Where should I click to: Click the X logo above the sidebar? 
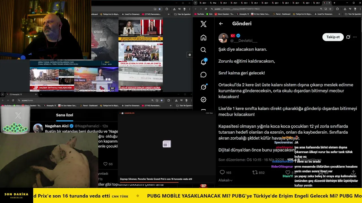(x=203, y=24)
